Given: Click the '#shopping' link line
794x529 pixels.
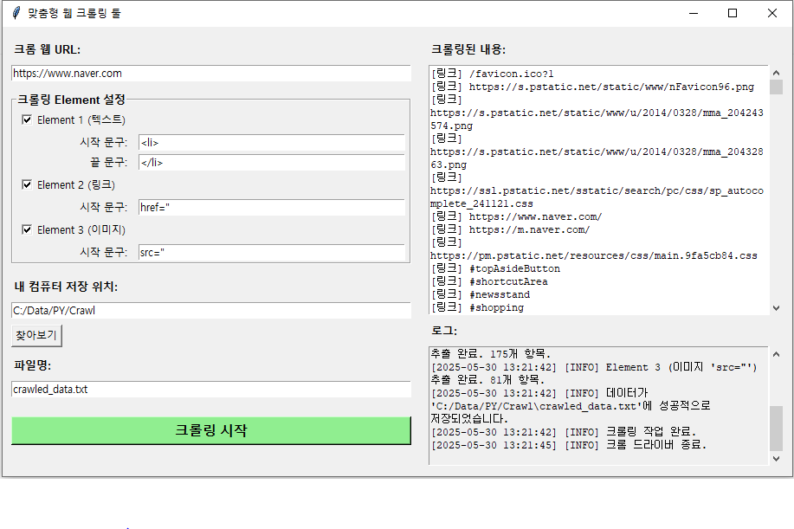Looking at the screenshot, I should click(477, 307).
